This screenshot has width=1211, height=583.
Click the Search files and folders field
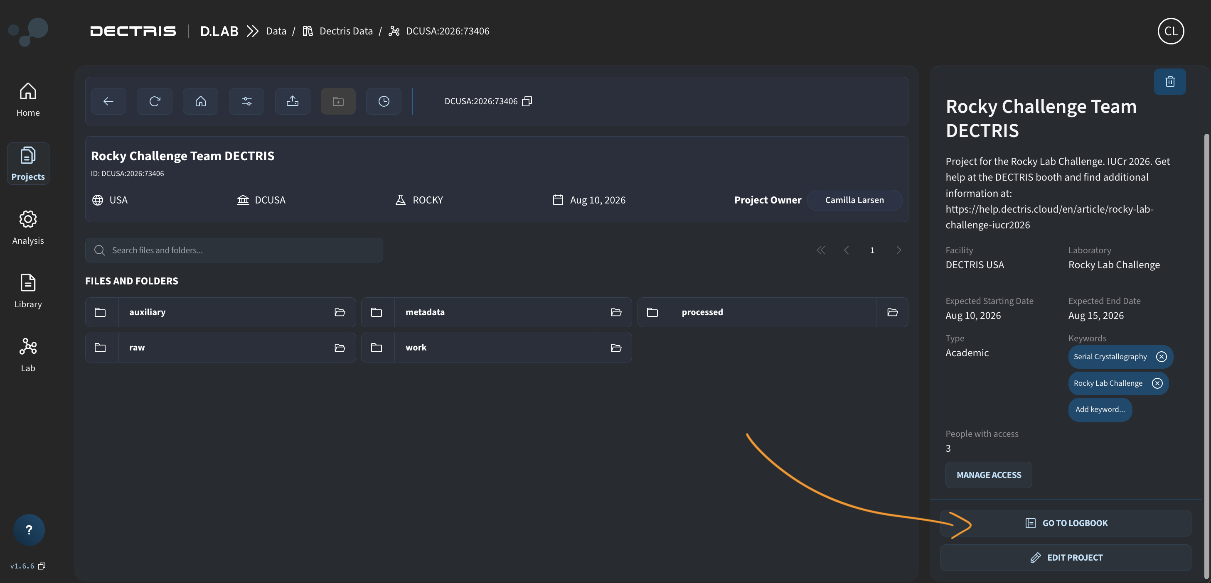pos(234,250)
